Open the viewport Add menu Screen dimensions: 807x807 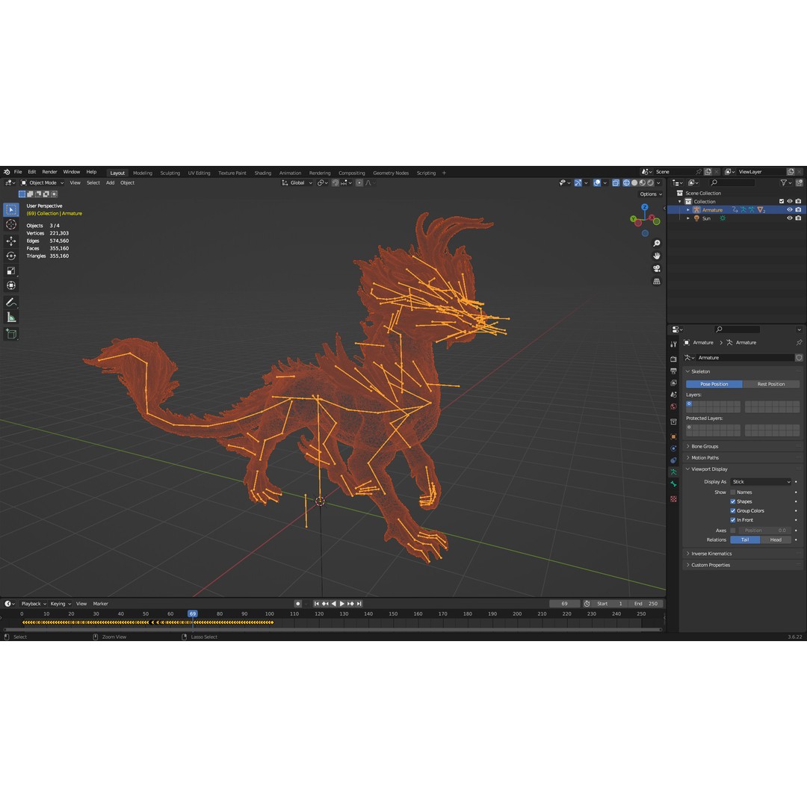pos(110,183)
